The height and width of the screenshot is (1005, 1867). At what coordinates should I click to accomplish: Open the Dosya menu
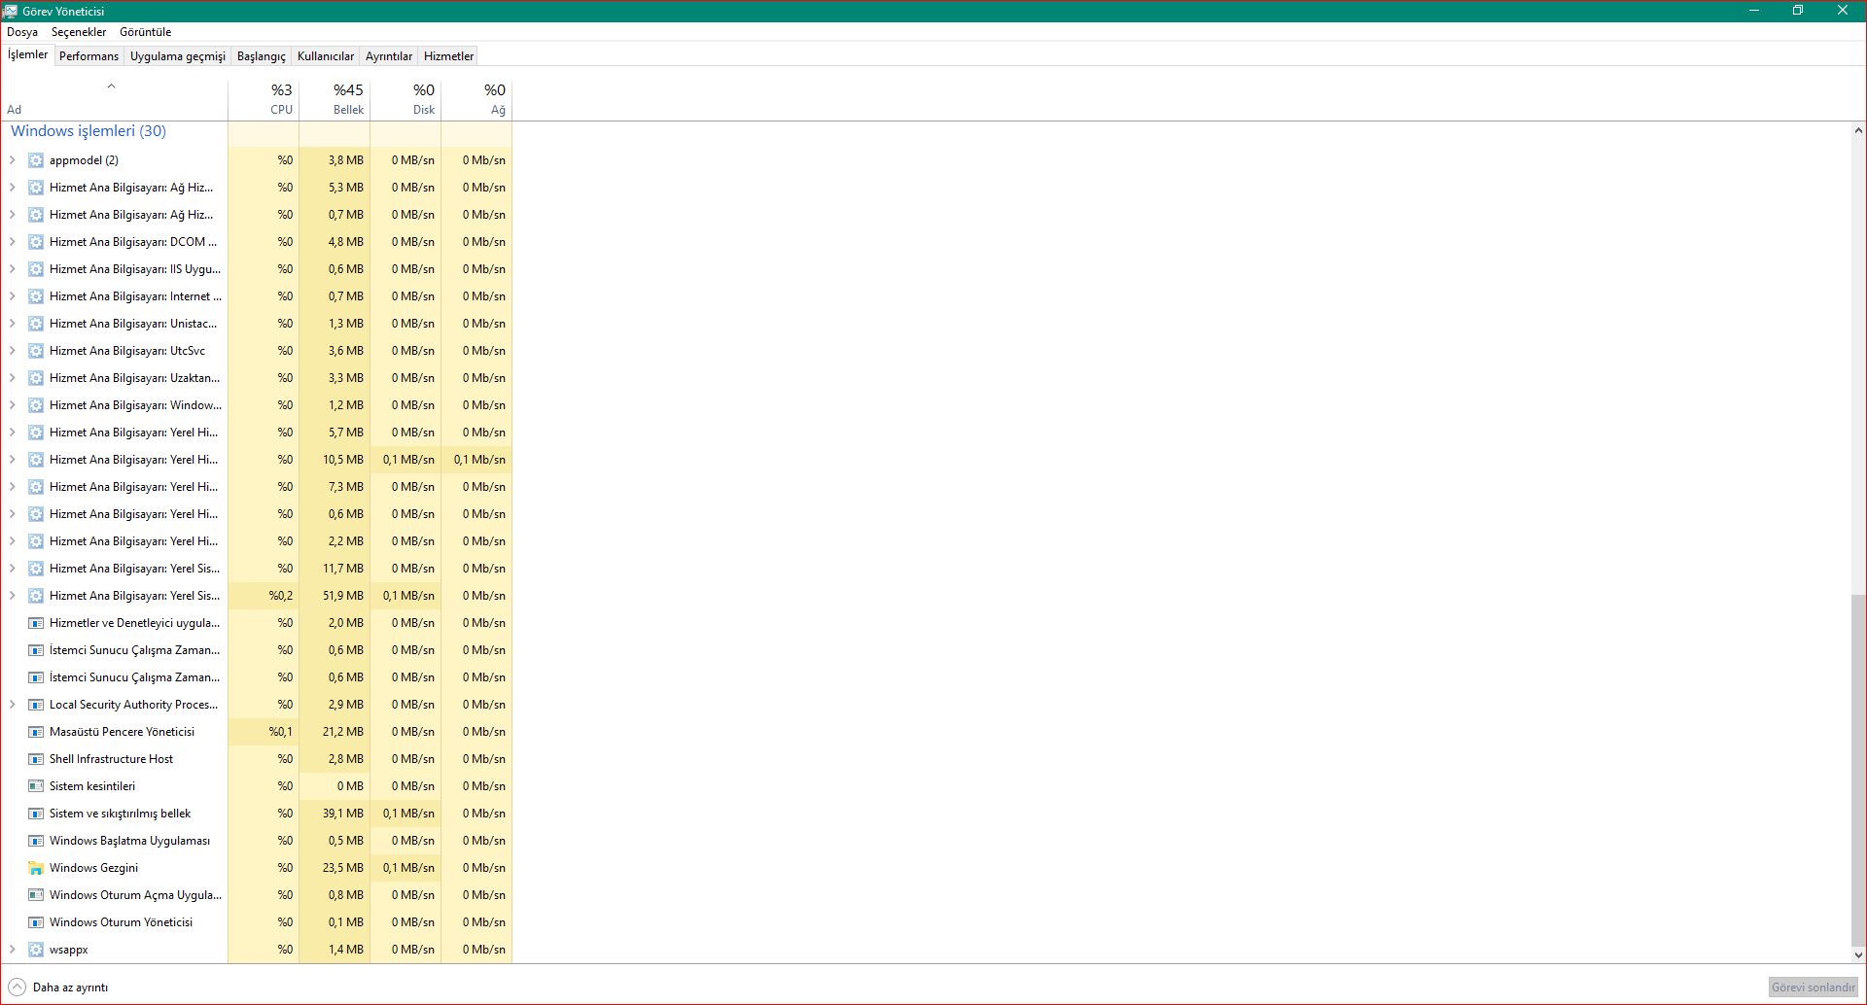22,32
